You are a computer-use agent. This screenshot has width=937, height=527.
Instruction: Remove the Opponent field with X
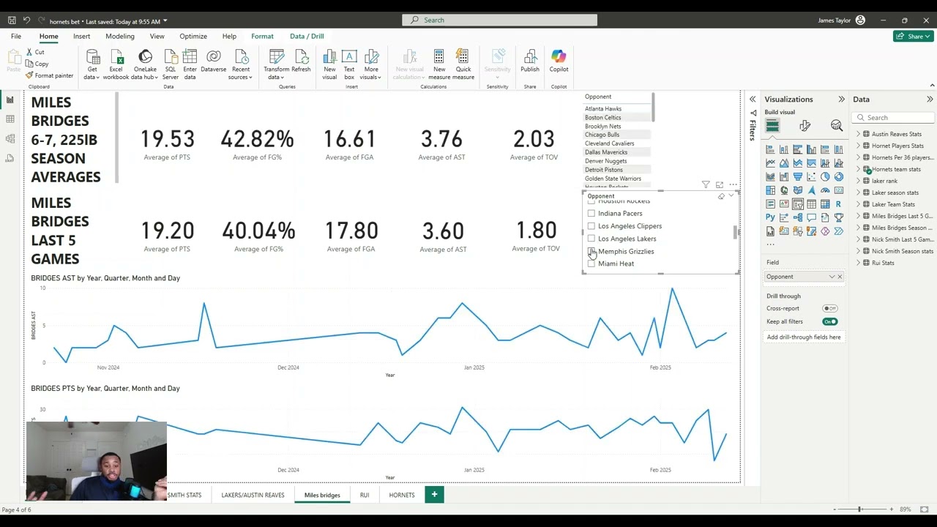pos(840,277)
